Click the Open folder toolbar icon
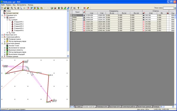 click(5, 8)
